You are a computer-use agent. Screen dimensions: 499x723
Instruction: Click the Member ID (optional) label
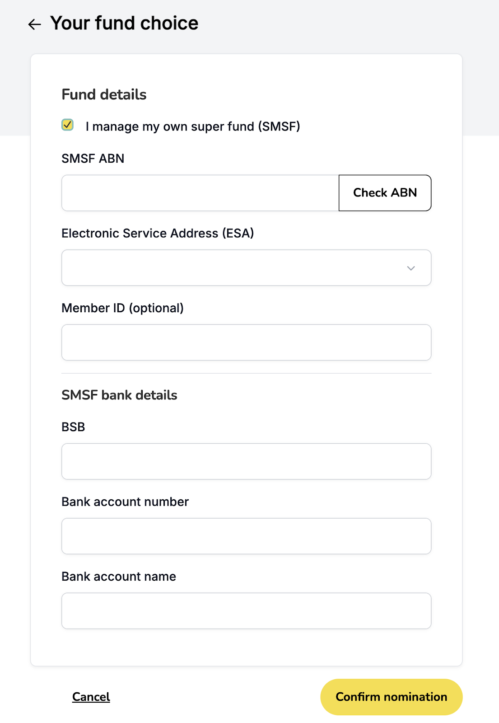123,308
